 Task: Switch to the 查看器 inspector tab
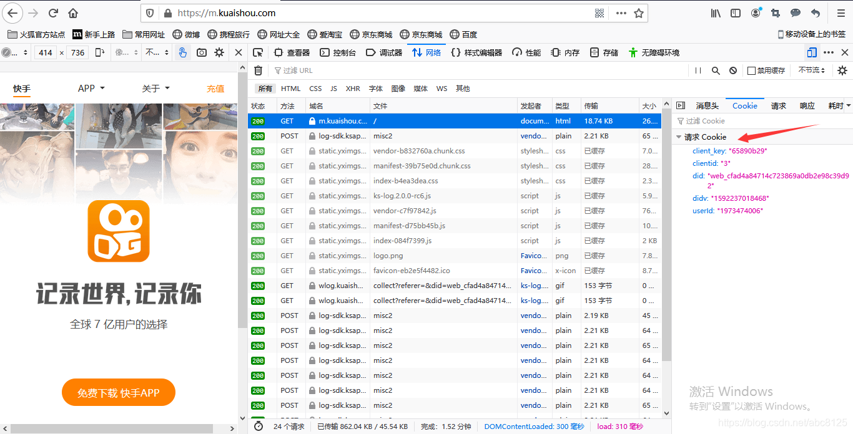[x=292, y=53]
